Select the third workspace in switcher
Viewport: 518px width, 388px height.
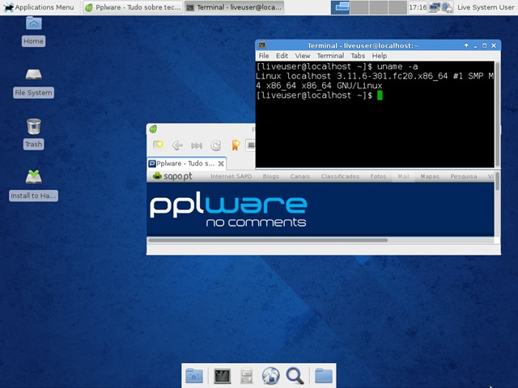379,7
